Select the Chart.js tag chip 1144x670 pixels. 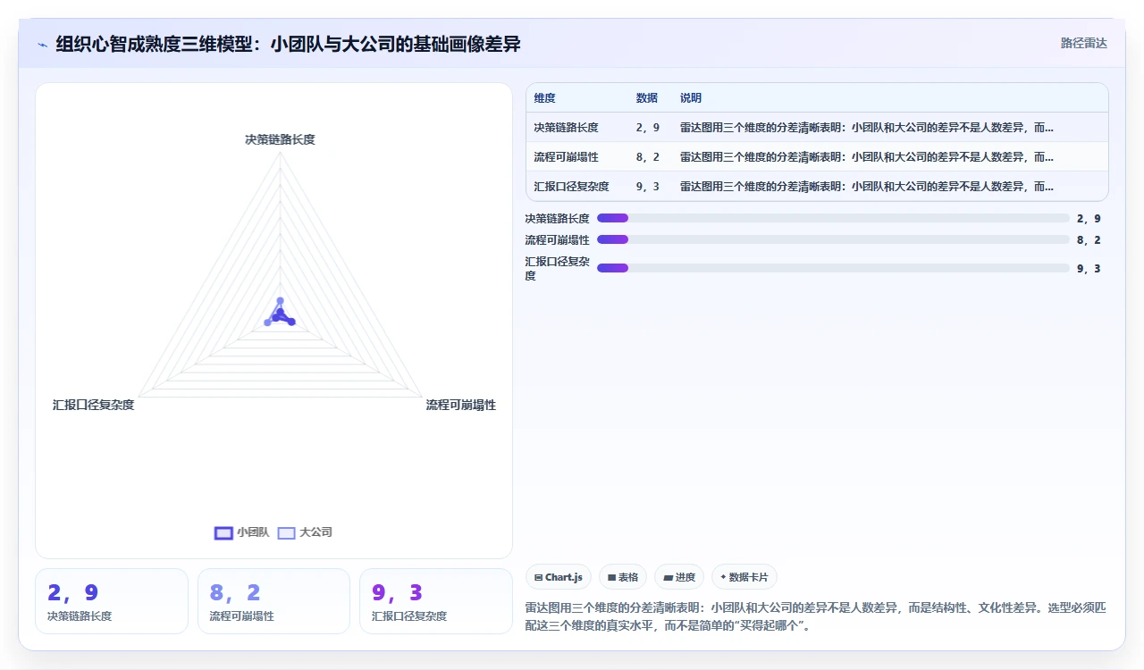pyautogui.click(x=559, y=577)
